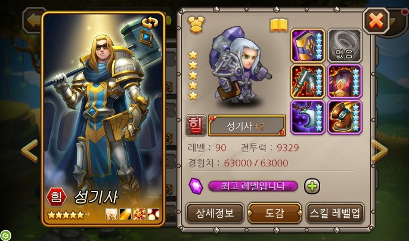This screenshot has height=241, width=409.
Task: Click the green plus button beside gem bar
Action: pos(312,186)
